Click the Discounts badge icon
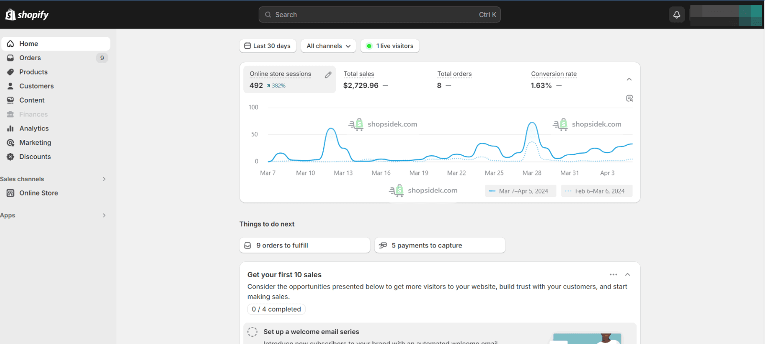This screenshot has height=344, width=765. pos(11,157)
